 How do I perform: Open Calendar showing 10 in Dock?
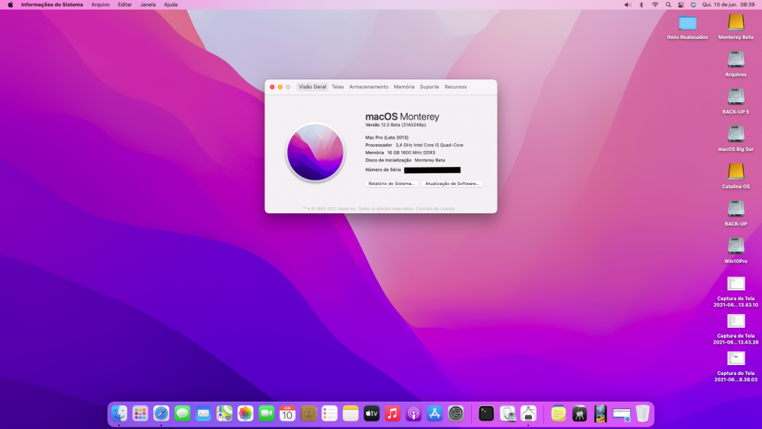[x=287, y=414]
